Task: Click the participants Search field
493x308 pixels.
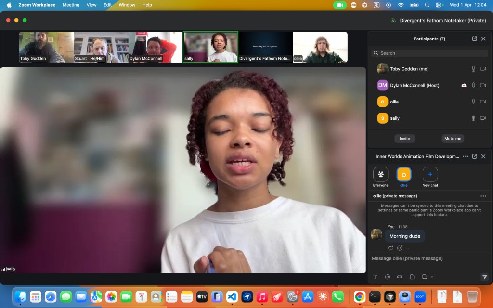Action: (x=428, y=53)
